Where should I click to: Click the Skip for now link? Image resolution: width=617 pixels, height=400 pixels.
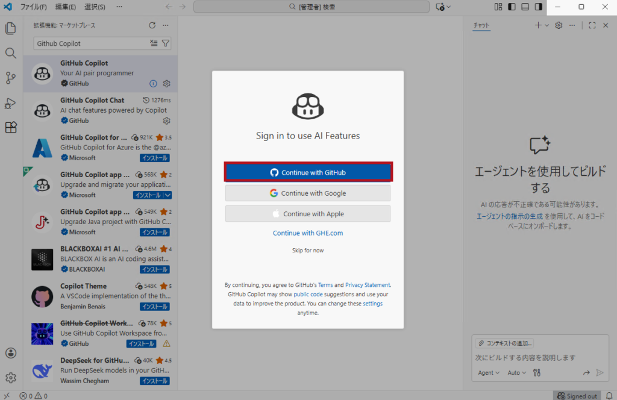pyautogui.click(x=308, y=250)
